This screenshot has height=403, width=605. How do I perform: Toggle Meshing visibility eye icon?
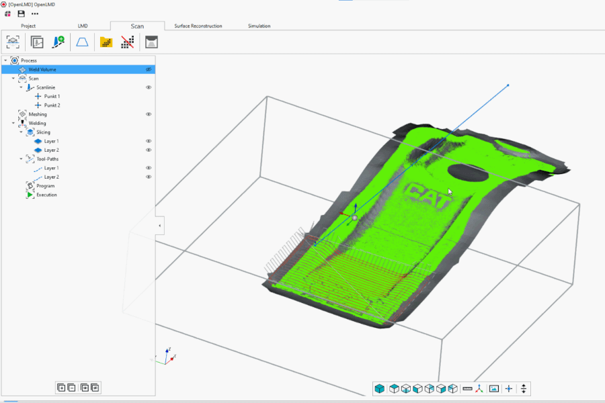149,114
